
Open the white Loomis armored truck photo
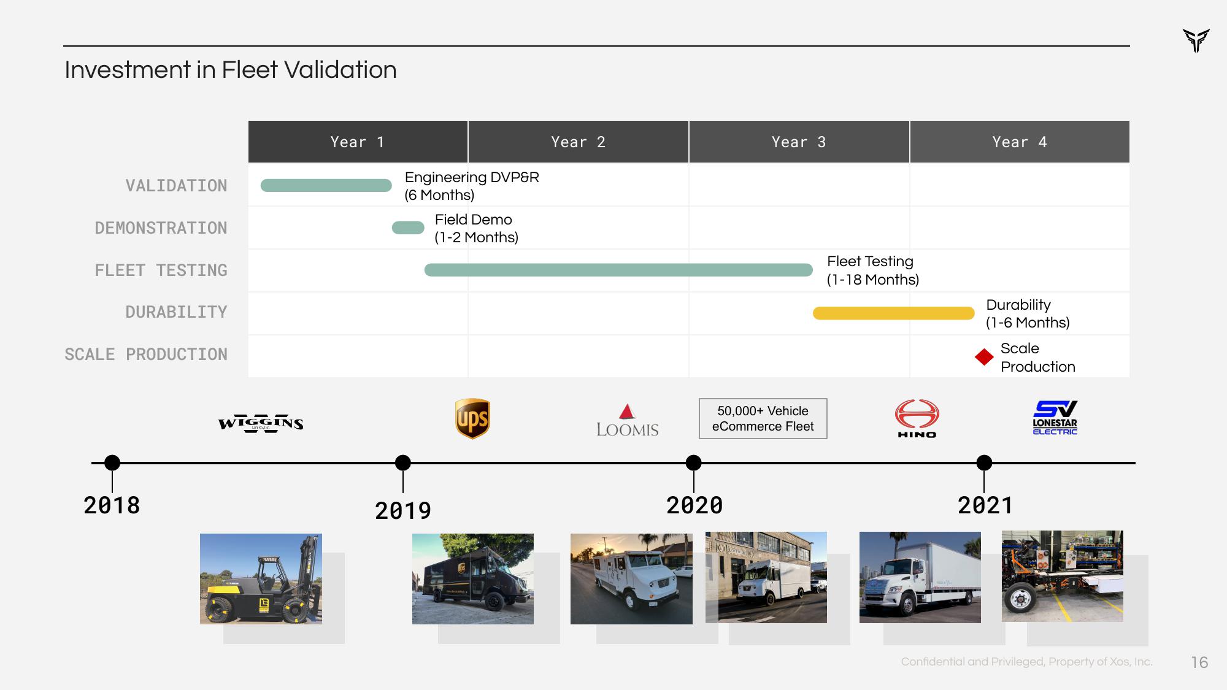coord(631,579)
